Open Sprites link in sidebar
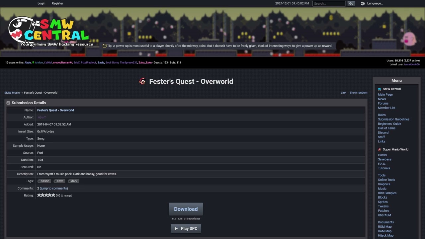This screenshot has height=239, width=425. [383, 202]
